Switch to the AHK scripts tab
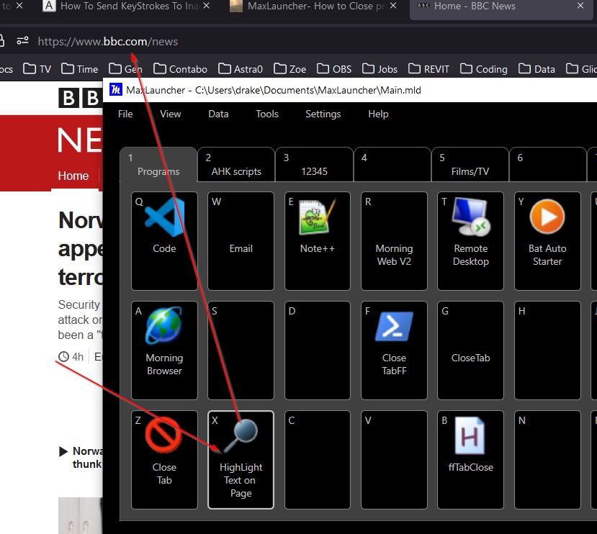597x534 pixels. 236,165
